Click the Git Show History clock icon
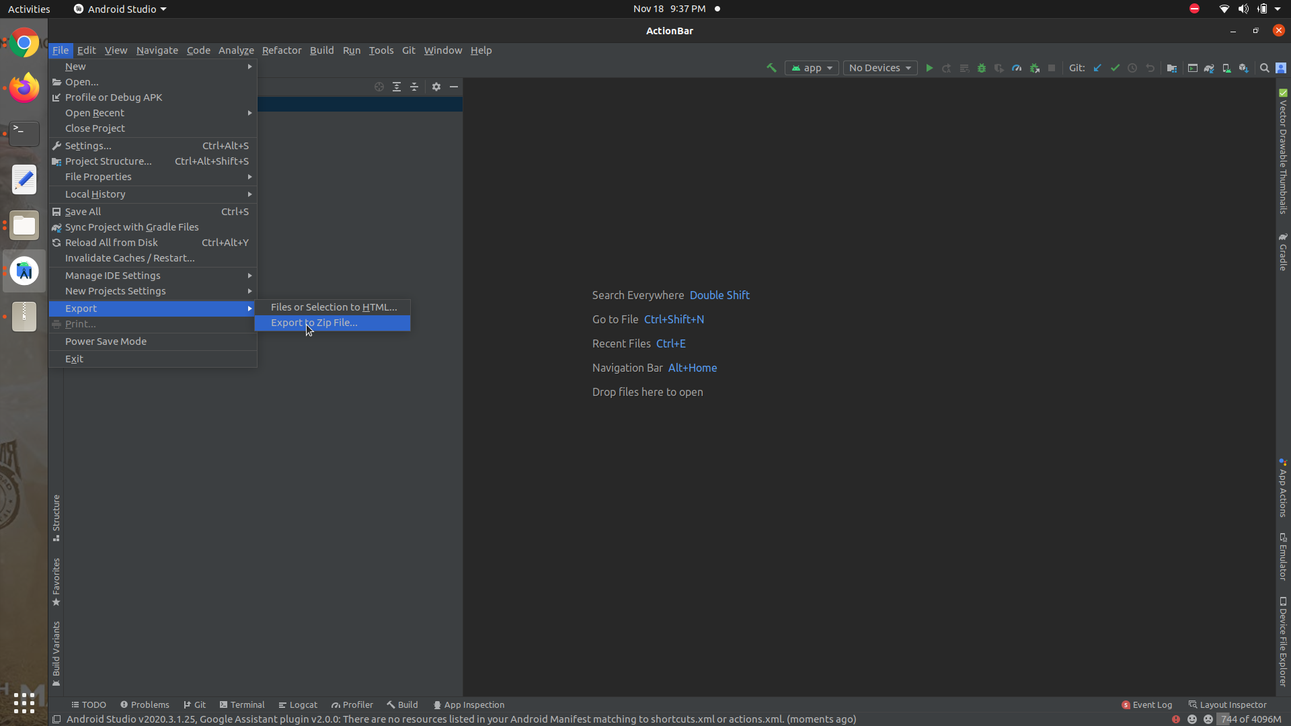1291x726 pixels. [x=1132, y=68]
